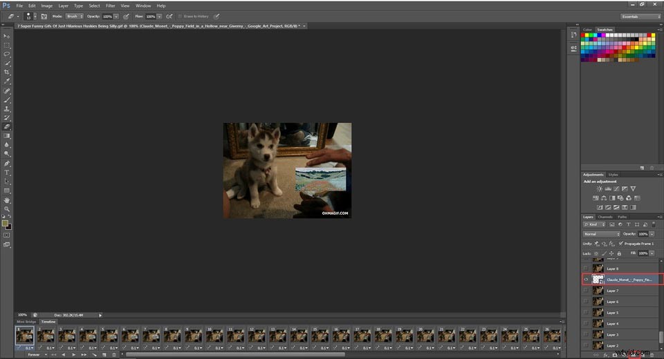664x359 pixels.
Task: Play the animation in timeline
Action: click(74, 355)
